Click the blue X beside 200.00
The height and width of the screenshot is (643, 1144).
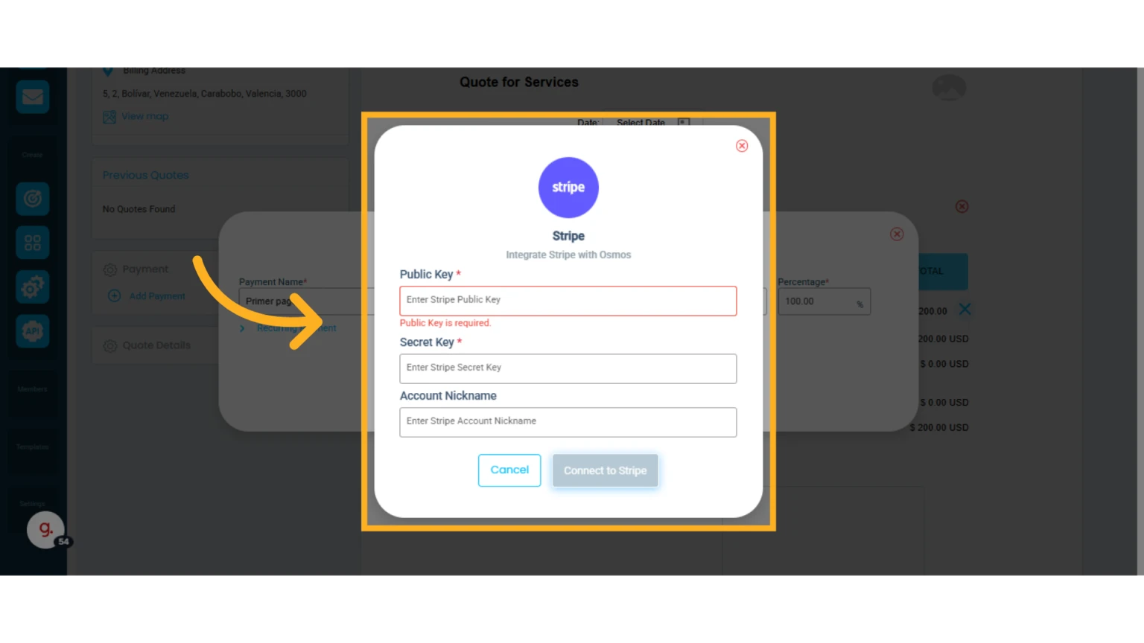(x=965, y=309)
